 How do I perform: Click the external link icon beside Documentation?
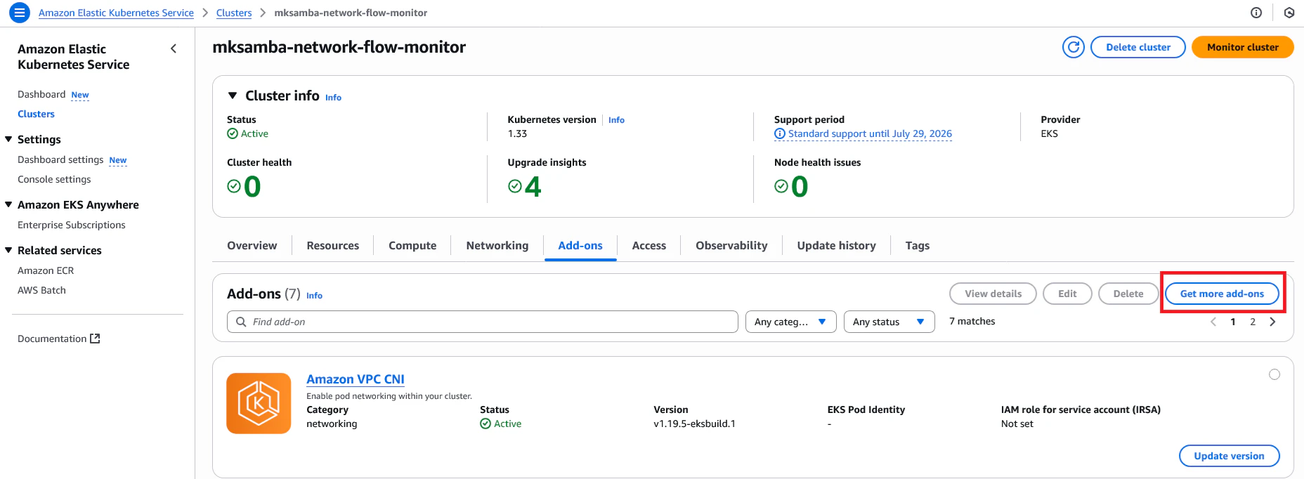tap(95, 339)
